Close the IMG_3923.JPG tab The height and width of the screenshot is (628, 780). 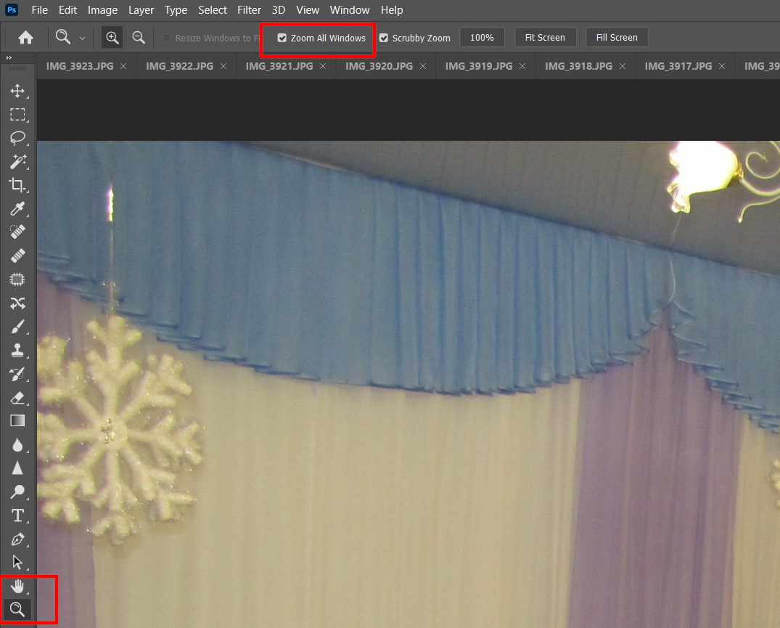(x=123, y=66)
